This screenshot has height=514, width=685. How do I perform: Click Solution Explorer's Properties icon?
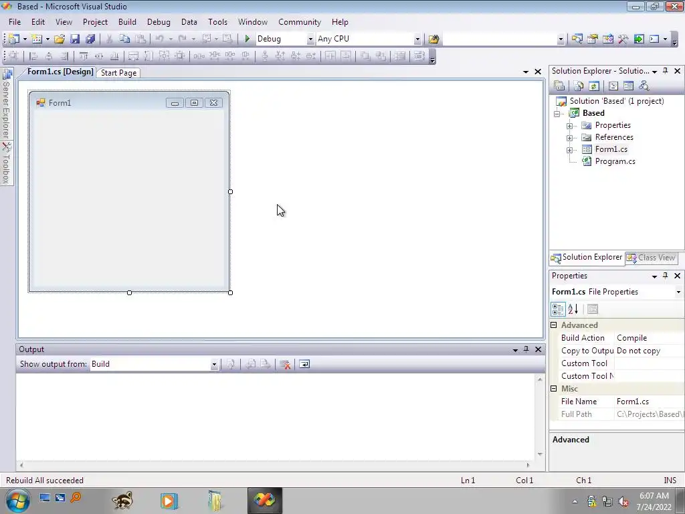559,86
